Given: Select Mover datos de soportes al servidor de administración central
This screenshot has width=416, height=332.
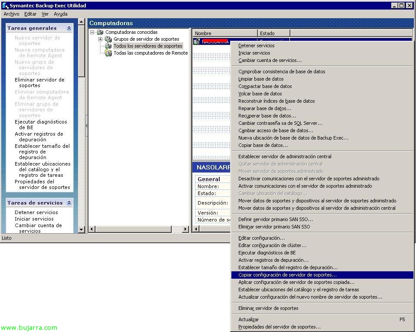Looking at the screenshot, I should point(322,208).
